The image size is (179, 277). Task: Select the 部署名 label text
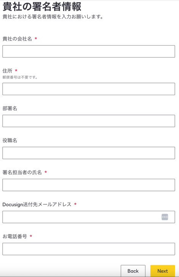(10, 108)
